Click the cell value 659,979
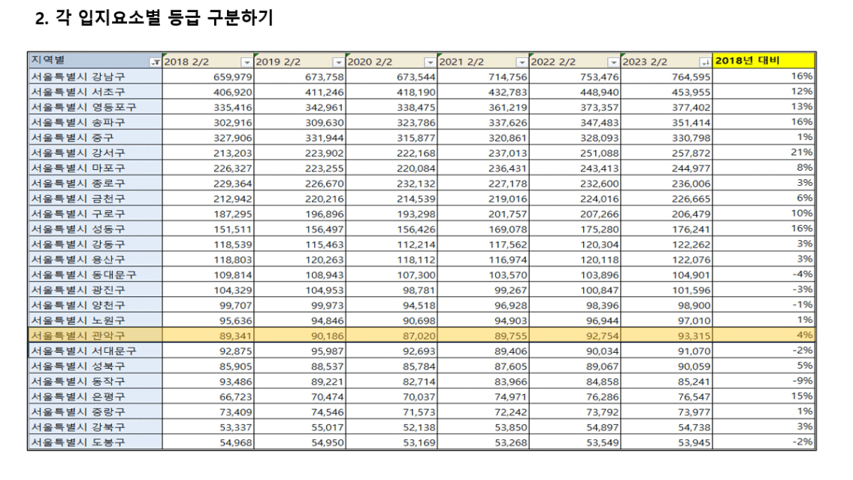The height and width of the screenshot is (480, 853). pyautogui.click(x=233, y=77)
